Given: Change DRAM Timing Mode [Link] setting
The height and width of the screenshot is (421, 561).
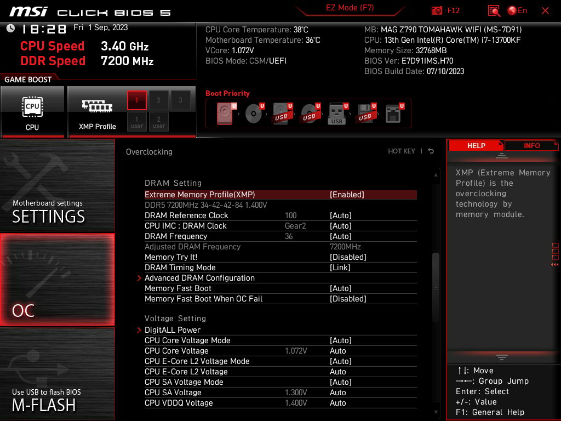Looking at the screenshot, I should tap(280, 268).
